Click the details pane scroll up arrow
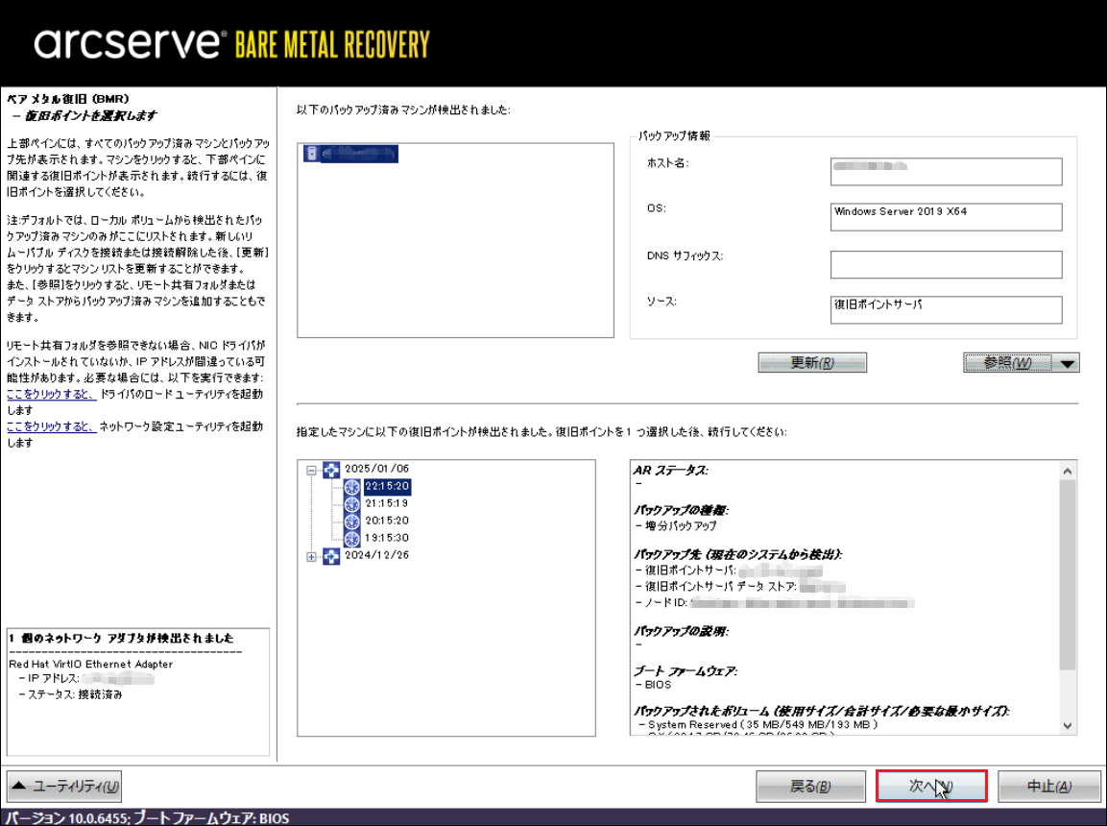The width and height of the screenshot is (1107, 826). pyautogui.click(x=1068, y=471)
